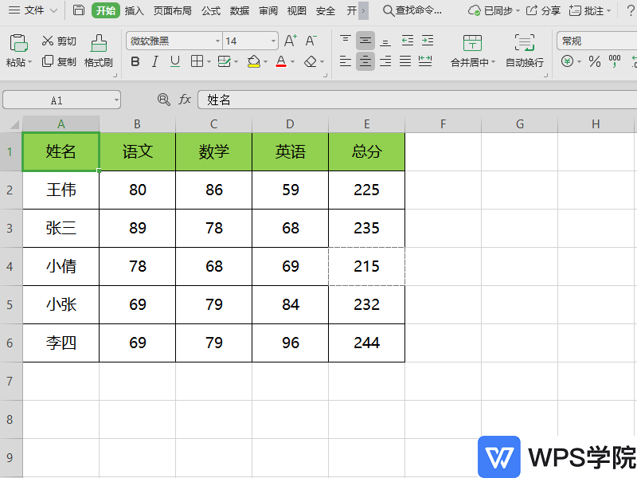The width and height of the screenshot is (637, 478).
Task: Expand the font size dropdown showing 14
Action: (273, 41)
